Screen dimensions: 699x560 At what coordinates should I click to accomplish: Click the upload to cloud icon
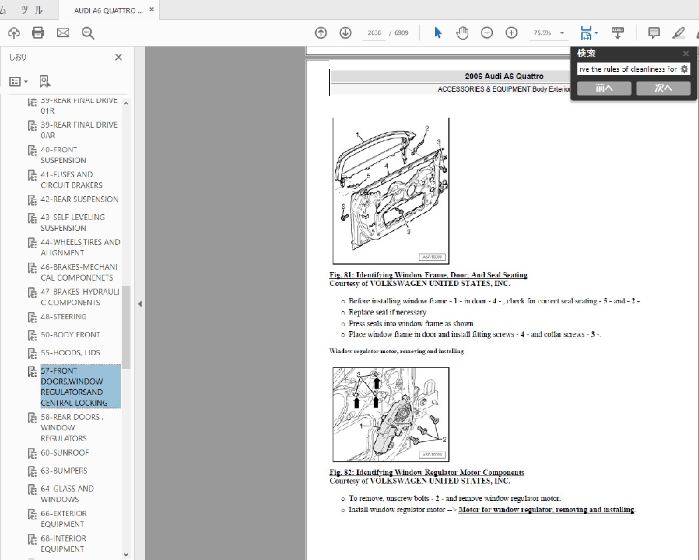click(x=14, y=33)
